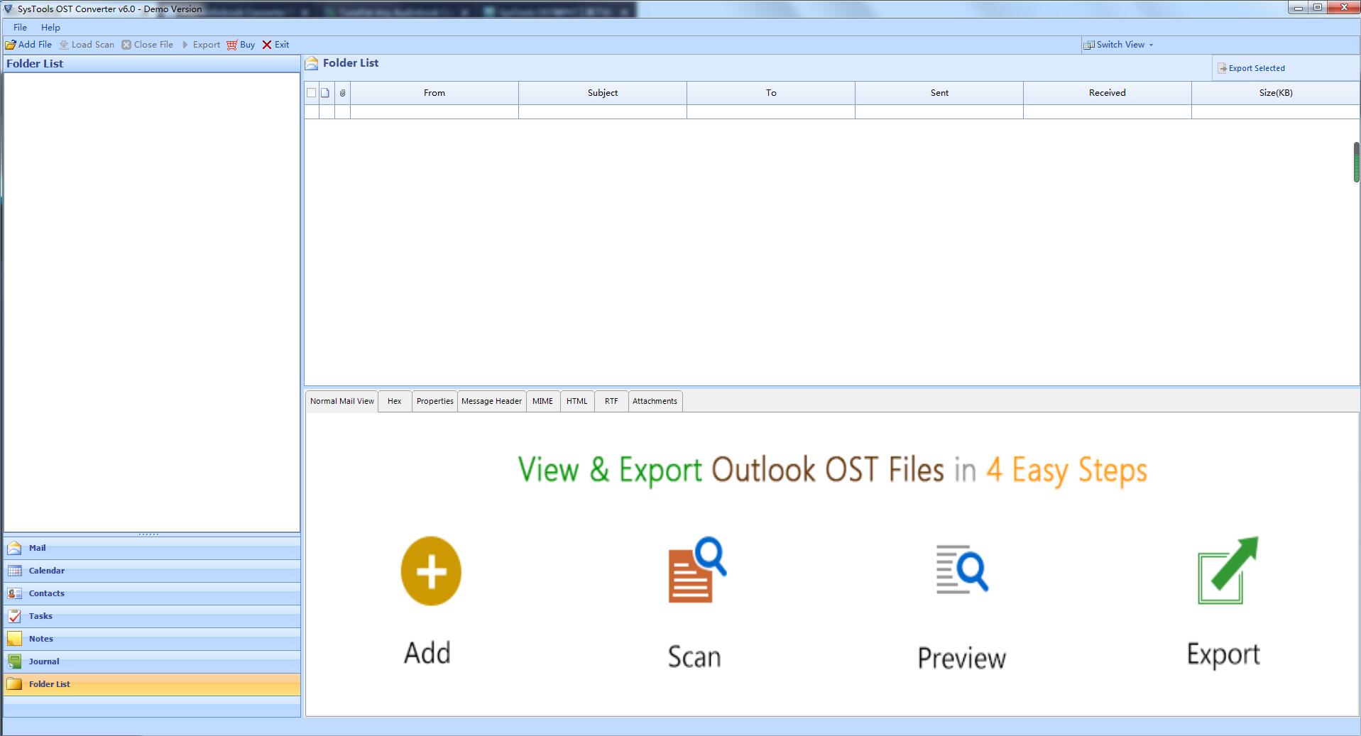
Task: Click the green Export arrow graphic
Action: pos(1228,570)
